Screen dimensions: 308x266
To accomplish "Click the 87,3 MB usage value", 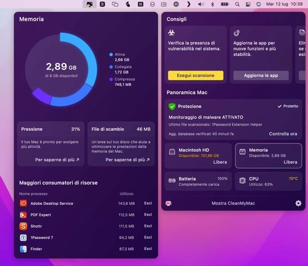I will click(127, 249).
